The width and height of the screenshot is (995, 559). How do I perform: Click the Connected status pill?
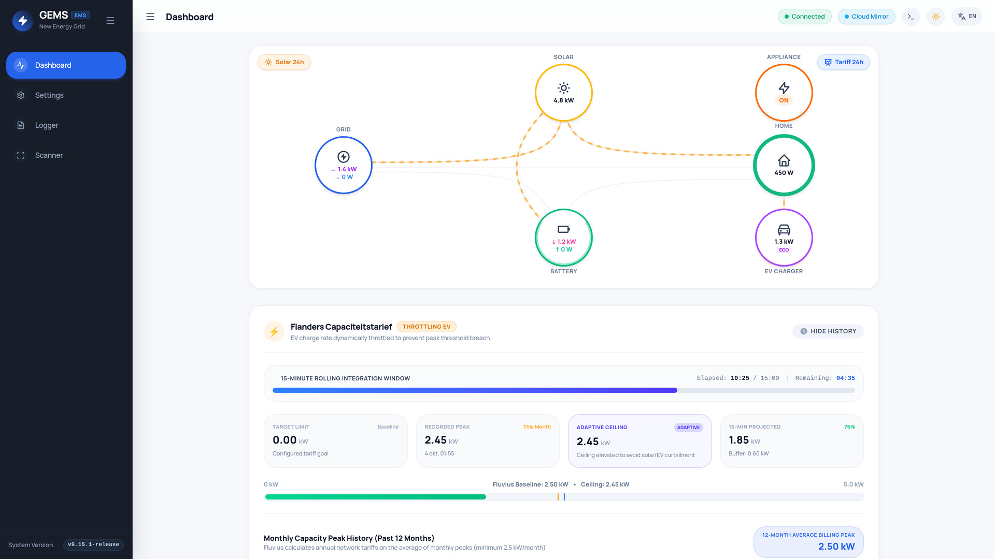pyautogui.click(x=804, y=17)
